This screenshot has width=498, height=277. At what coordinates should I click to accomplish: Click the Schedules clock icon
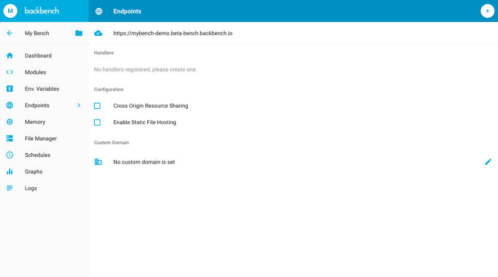point(9,155)
